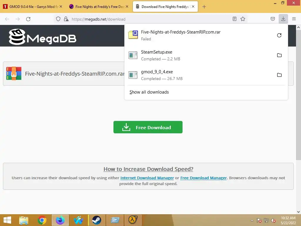The image size is (301, 226).
Task: Select gmod_9_0_4.exe download entry
Action: coord(206,75)
